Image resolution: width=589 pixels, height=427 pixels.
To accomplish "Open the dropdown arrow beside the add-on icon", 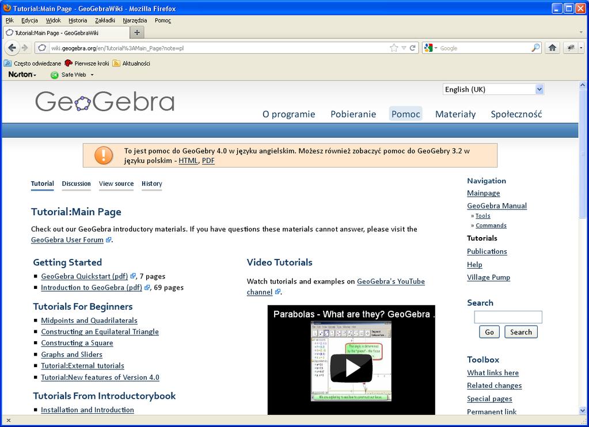I will point(581,48).
